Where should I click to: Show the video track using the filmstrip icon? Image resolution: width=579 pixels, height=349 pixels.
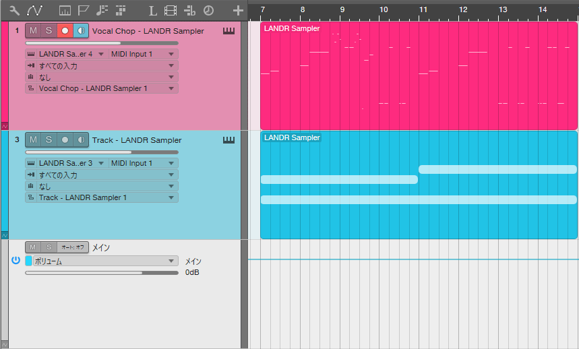171,11
